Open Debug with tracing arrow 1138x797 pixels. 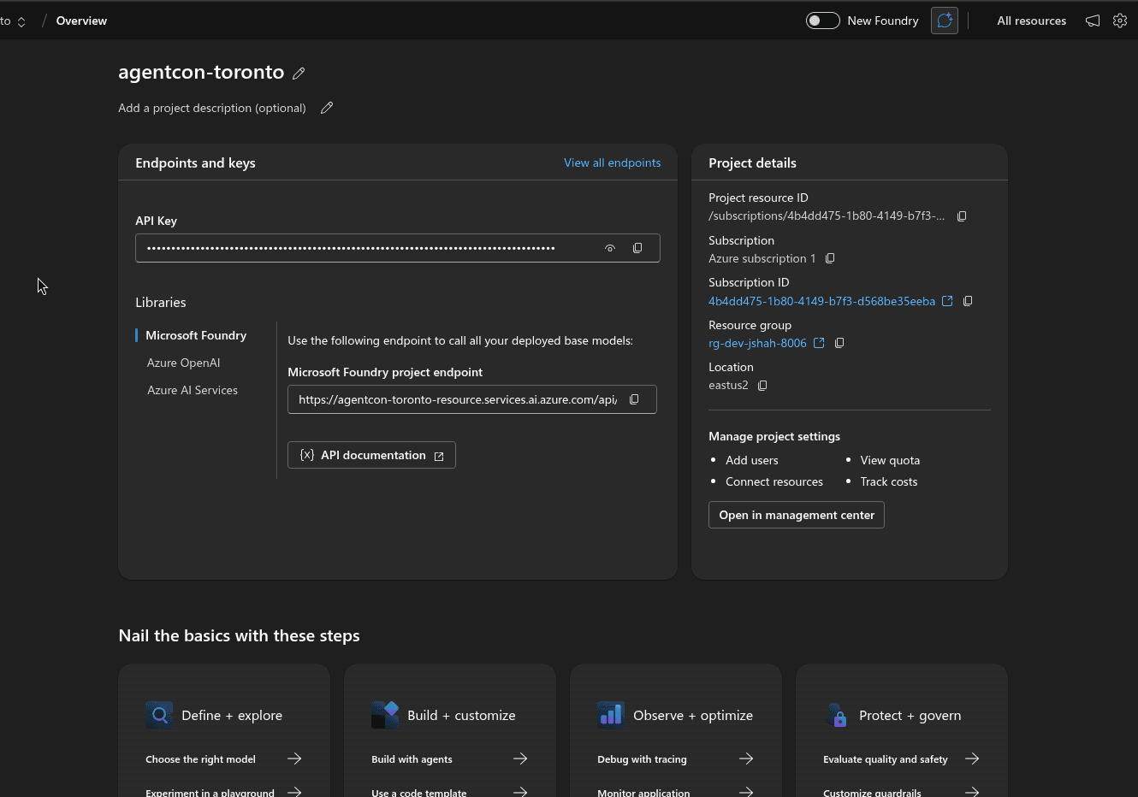746,759
